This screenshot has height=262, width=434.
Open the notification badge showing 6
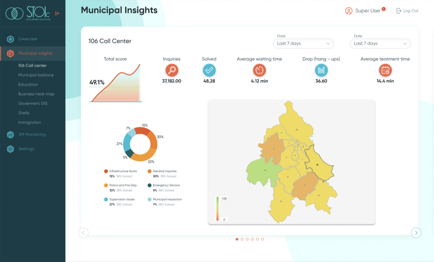383,9
